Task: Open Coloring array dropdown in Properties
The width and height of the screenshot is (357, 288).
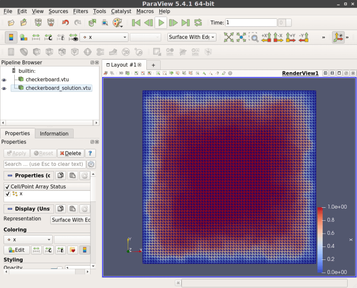Action: [28, 239]
